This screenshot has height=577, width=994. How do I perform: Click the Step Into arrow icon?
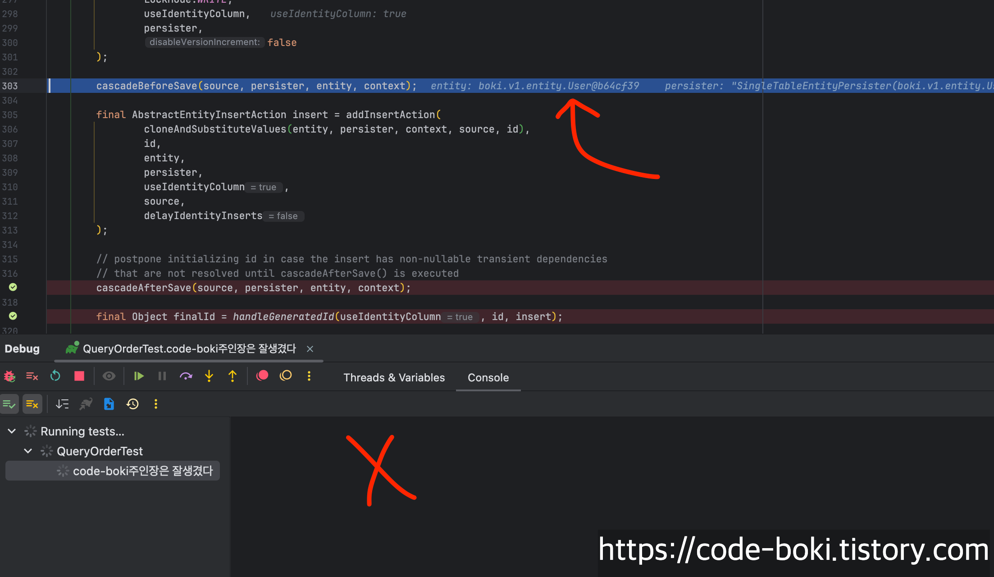tap(209, 376)
